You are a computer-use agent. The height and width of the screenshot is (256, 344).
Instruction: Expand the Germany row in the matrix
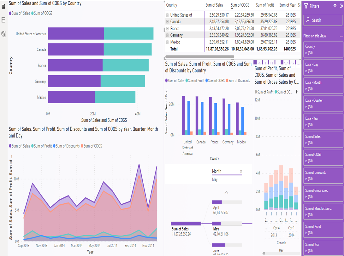(168, 35)
